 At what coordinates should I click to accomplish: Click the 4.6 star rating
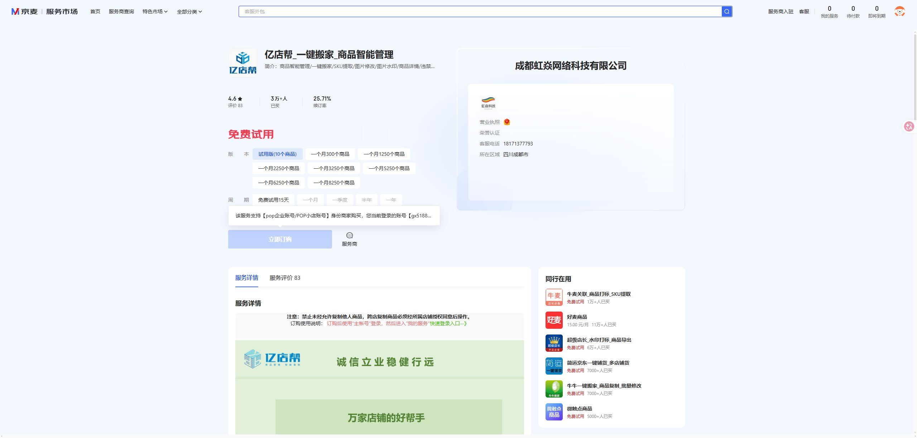(235, 98)
